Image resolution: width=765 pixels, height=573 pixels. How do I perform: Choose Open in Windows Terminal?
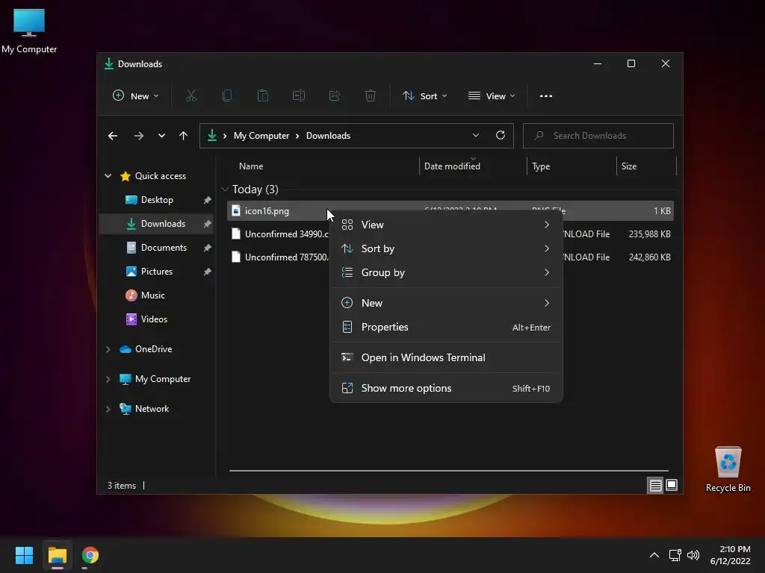pos(447,357)
